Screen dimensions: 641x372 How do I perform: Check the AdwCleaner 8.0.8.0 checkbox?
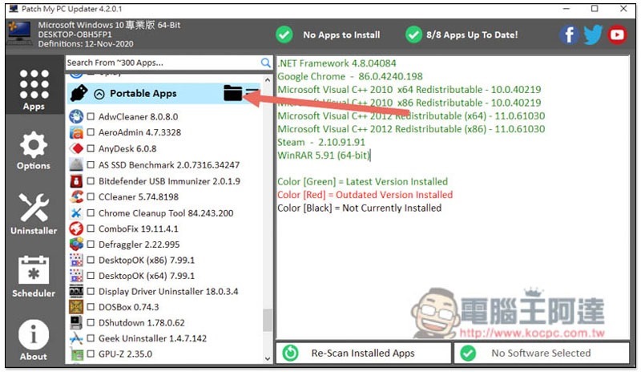coord(91,117)
